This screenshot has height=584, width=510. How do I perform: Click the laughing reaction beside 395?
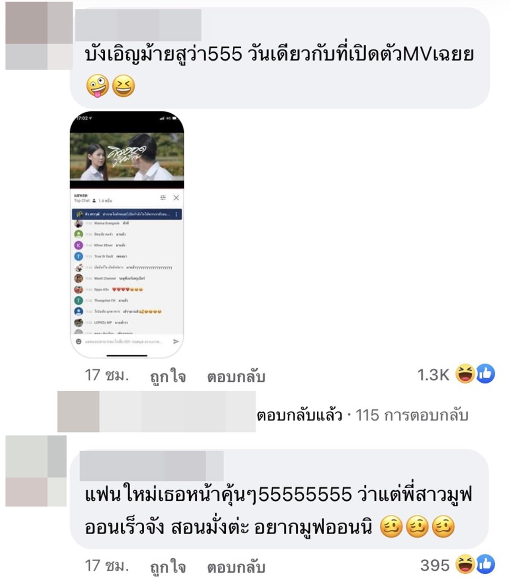pyautogui.click(x=465, y=564)
